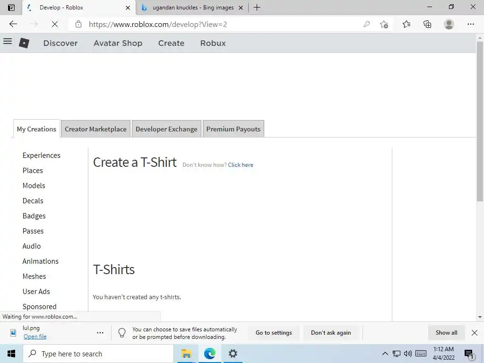
Task: Open the touch keyboard tray icon
Action: [x=421, y=354]
